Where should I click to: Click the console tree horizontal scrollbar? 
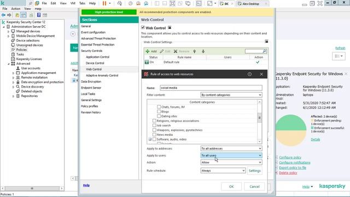coord(32,188)
